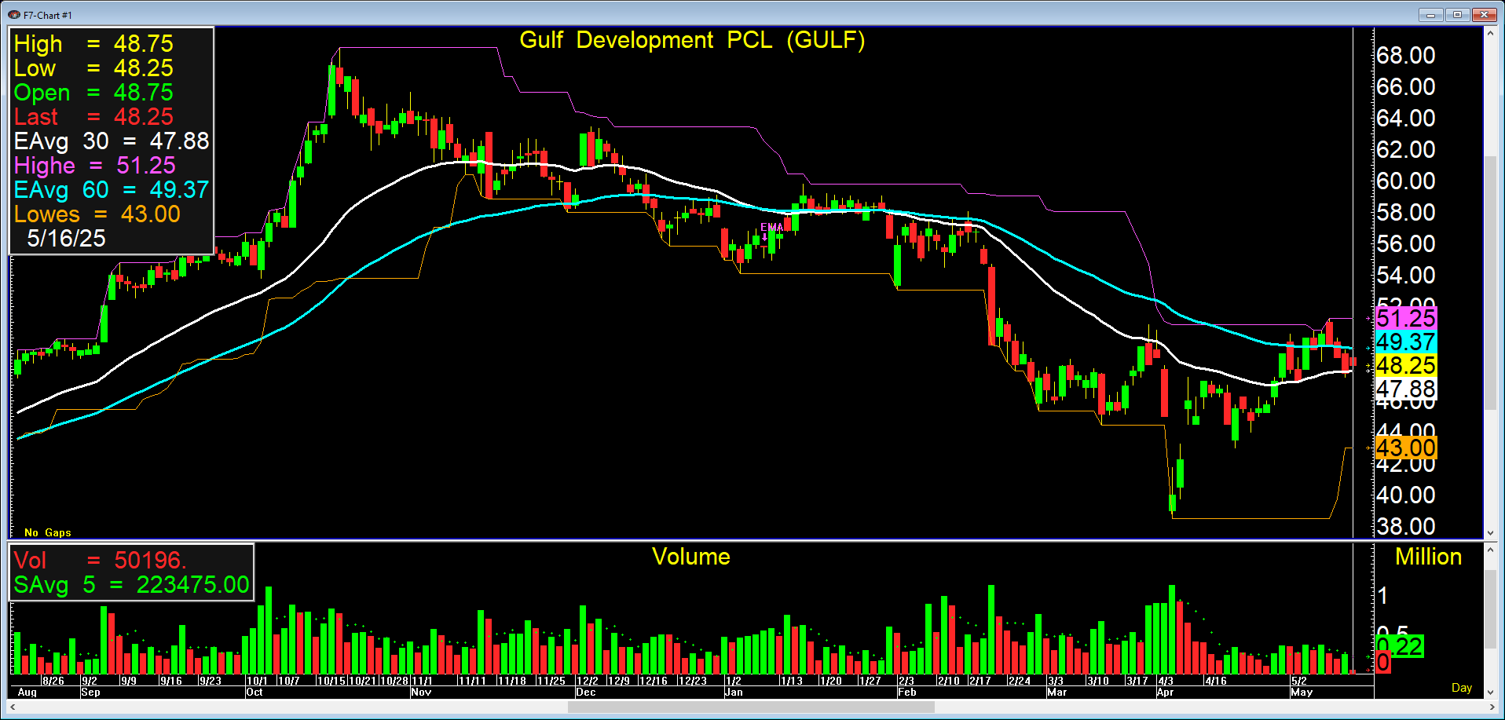
Task: Click the magenta 51.25 price tag
Action: click(1406, 318)
